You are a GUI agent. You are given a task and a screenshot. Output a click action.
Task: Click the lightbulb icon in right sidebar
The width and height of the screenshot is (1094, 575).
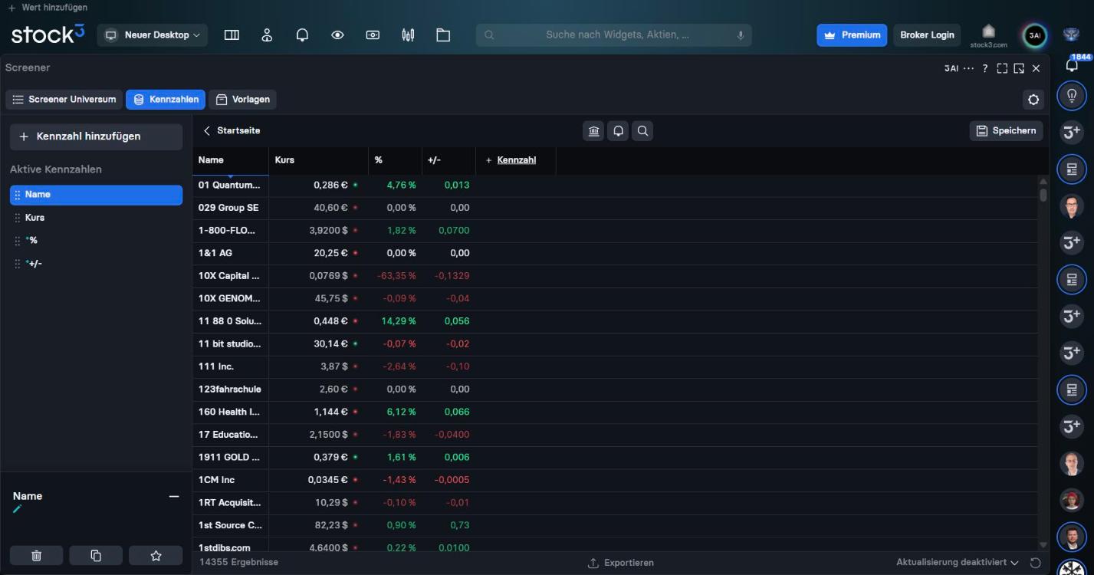(1072, 95)
